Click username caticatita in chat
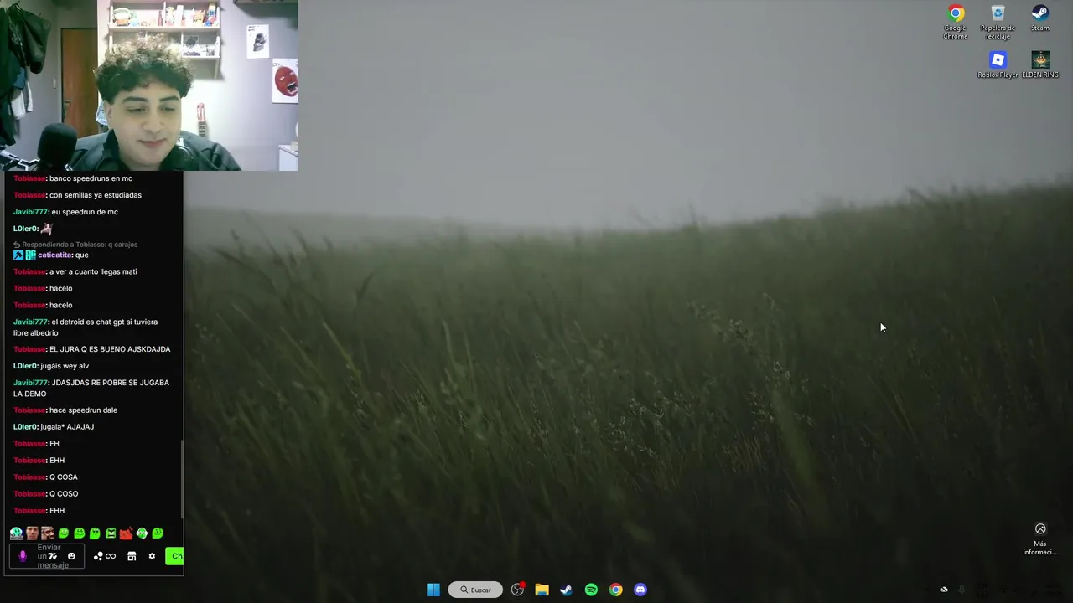Screen dimensions: 1073x603 55,255
